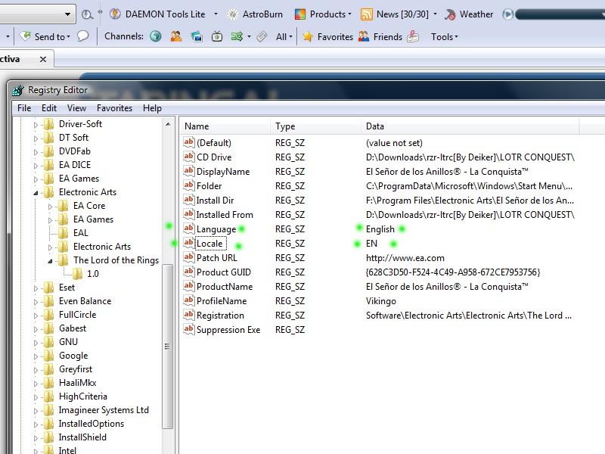Click the TV channel icon
Image resolution: width=605 pixels, height=454 pixels.
click(217, 36)
